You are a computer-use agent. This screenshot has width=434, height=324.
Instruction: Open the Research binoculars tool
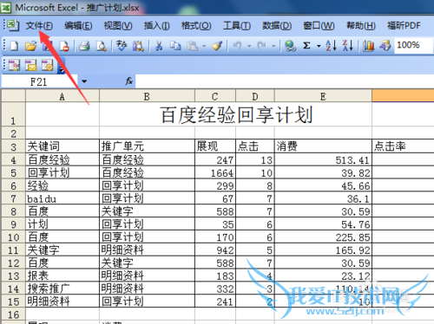point(138,46)
